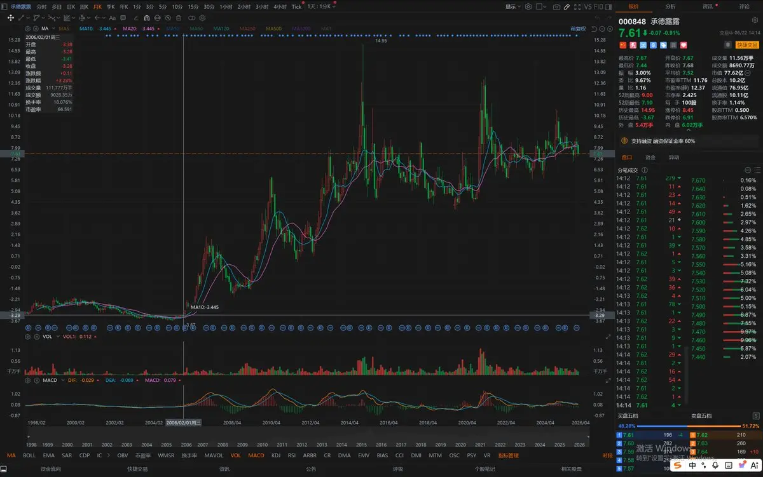Viewport: 763px width, 477px height.
Task: Enable the KDJ indicator
Action: click(276, 455)
